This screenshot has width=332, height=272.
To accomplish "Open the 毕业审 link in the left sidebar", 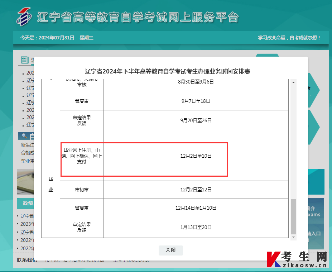I will click(x=28, y=161).
